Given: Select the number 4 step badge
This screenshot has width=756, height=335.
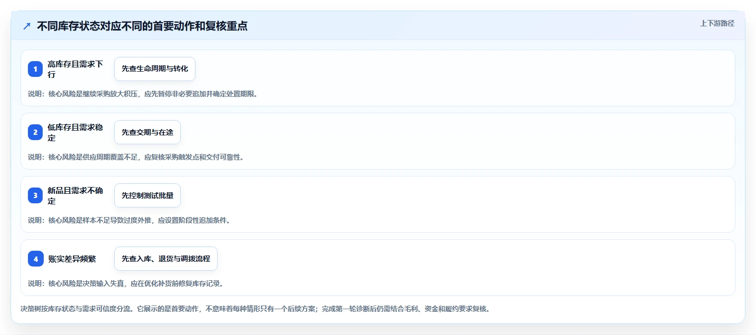Looking at the screenshot, I should [35, 259].
